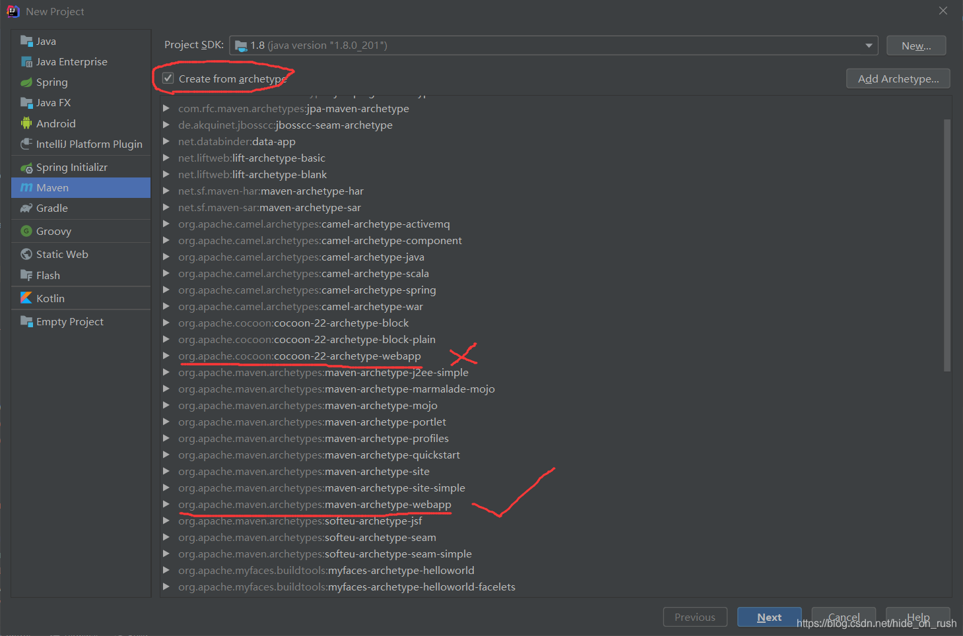Click the Flash project icon

tap(26, 275)
